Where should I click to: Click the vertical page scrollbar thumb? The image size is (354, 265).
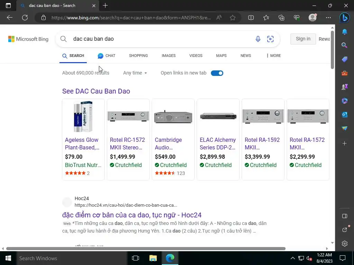332,50
